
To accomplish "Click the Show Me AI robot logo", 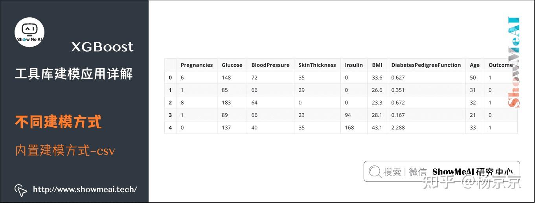I will click(x=29, y=32).
